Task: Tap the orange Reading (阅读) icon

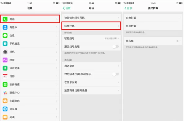Action: tap(5, 117)
